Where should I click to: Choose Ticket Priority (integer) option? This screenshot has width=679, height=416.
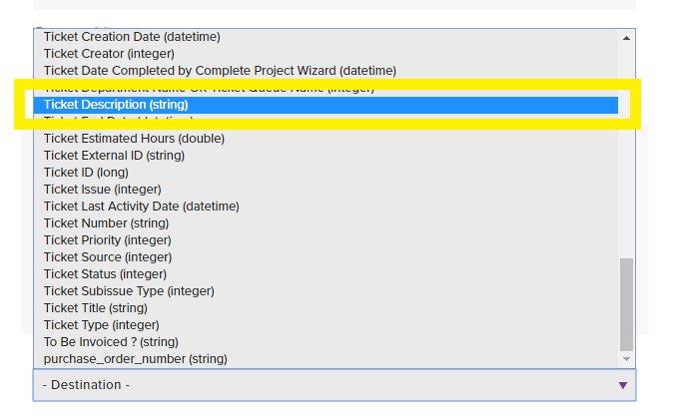pyautogui.click(x=107, y=240)
